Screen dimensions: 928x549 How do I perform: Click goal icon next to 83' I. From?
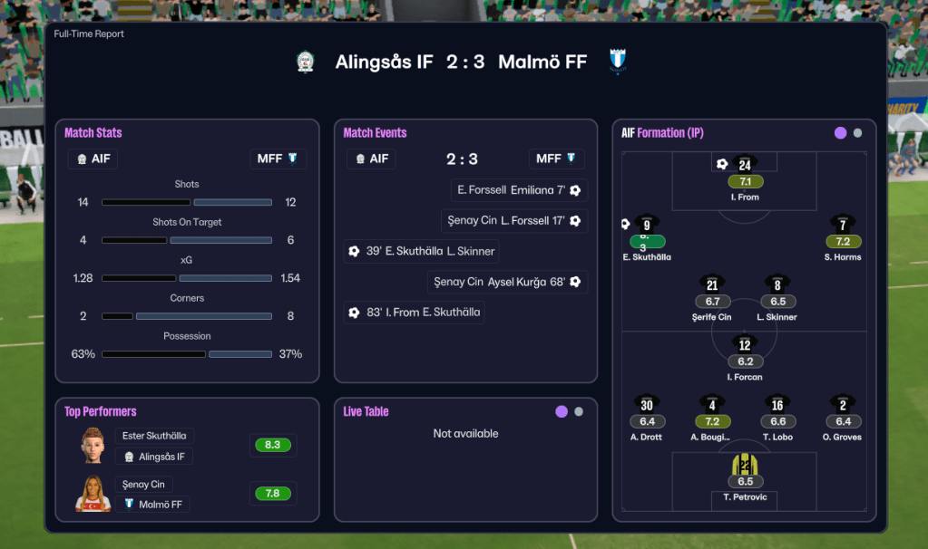click(x=354, y=313)
